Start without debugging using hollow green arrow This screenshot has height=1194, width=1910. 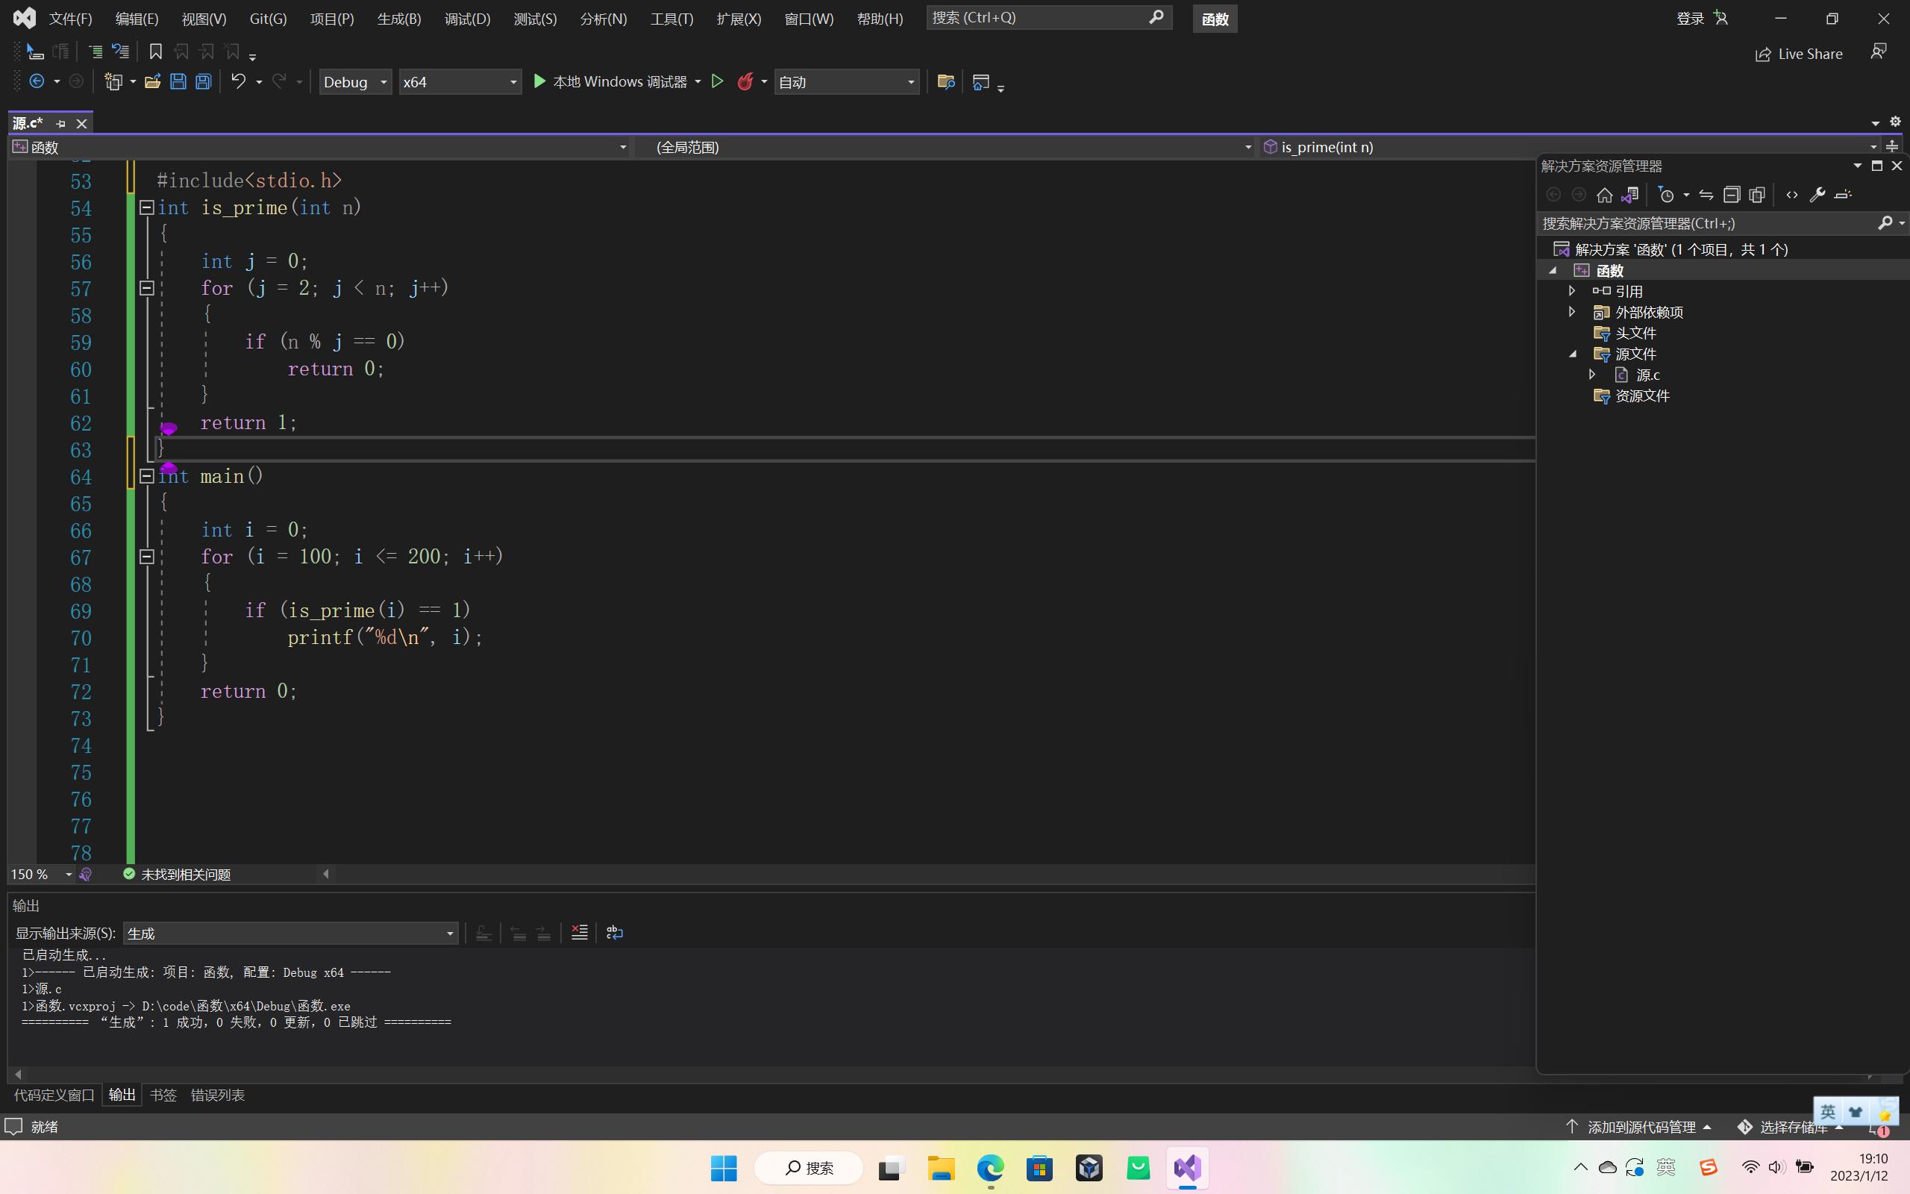click(x=718, y=81)
